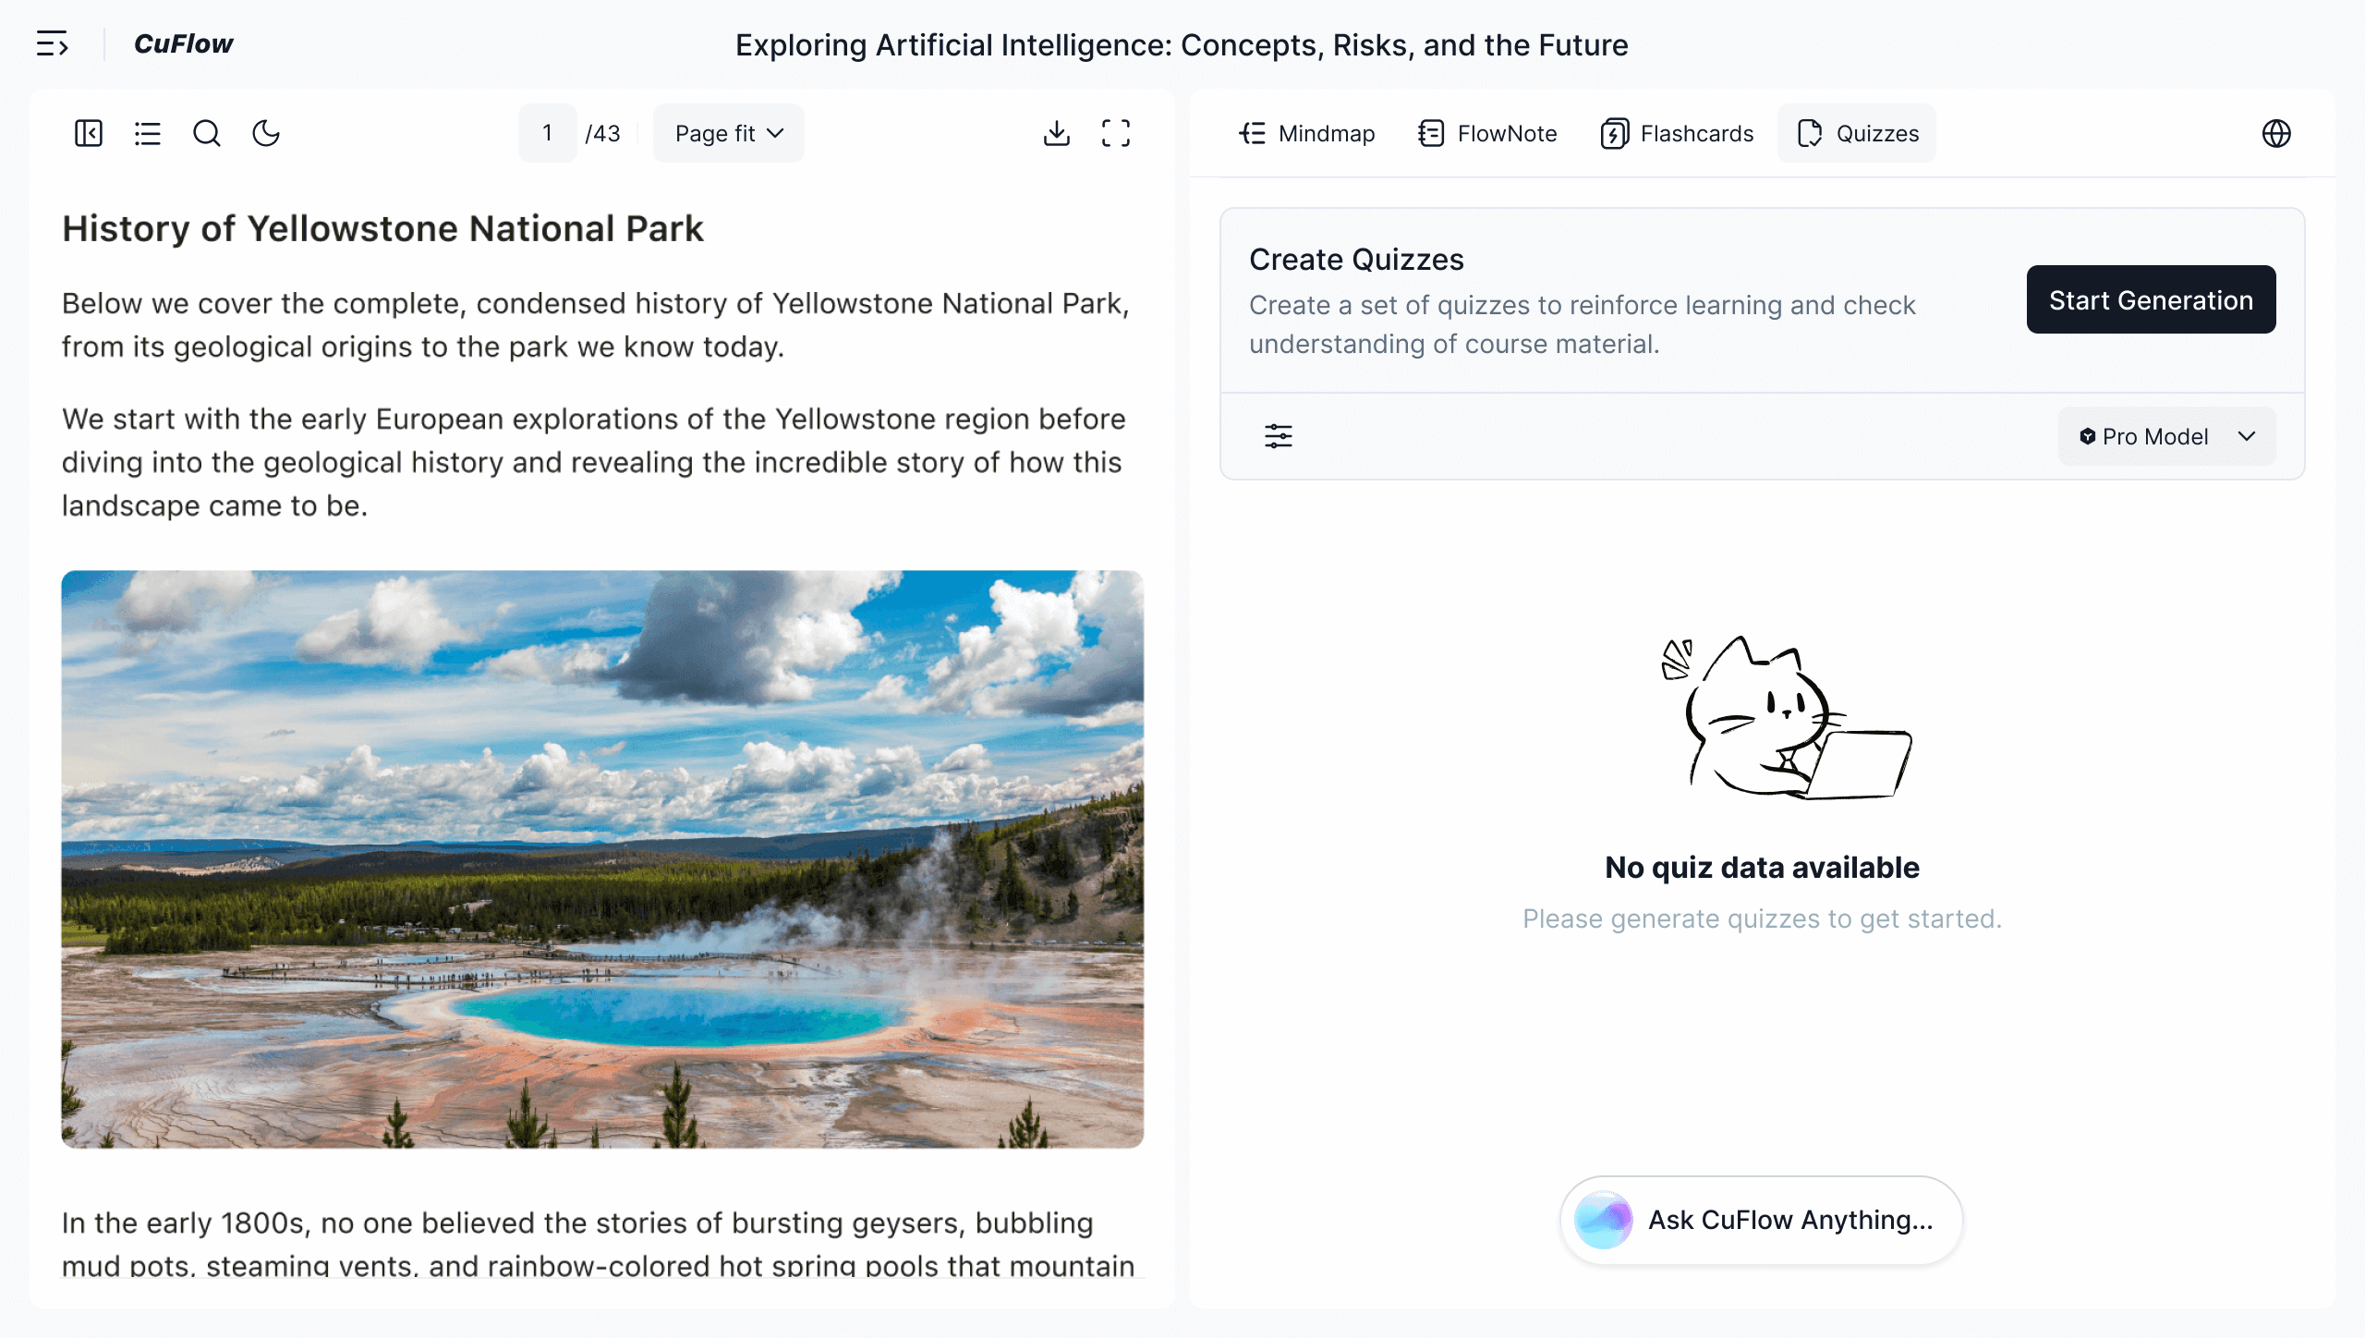Viewport: 2365px width, 1338px height.
Task: Switch to the FlowNote tab
Action: (1487, 133)
